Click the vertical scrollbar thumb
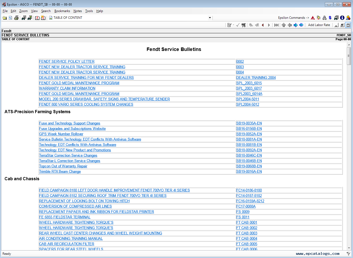This screenshot has height=258, width=353. [x=349, y=56]
